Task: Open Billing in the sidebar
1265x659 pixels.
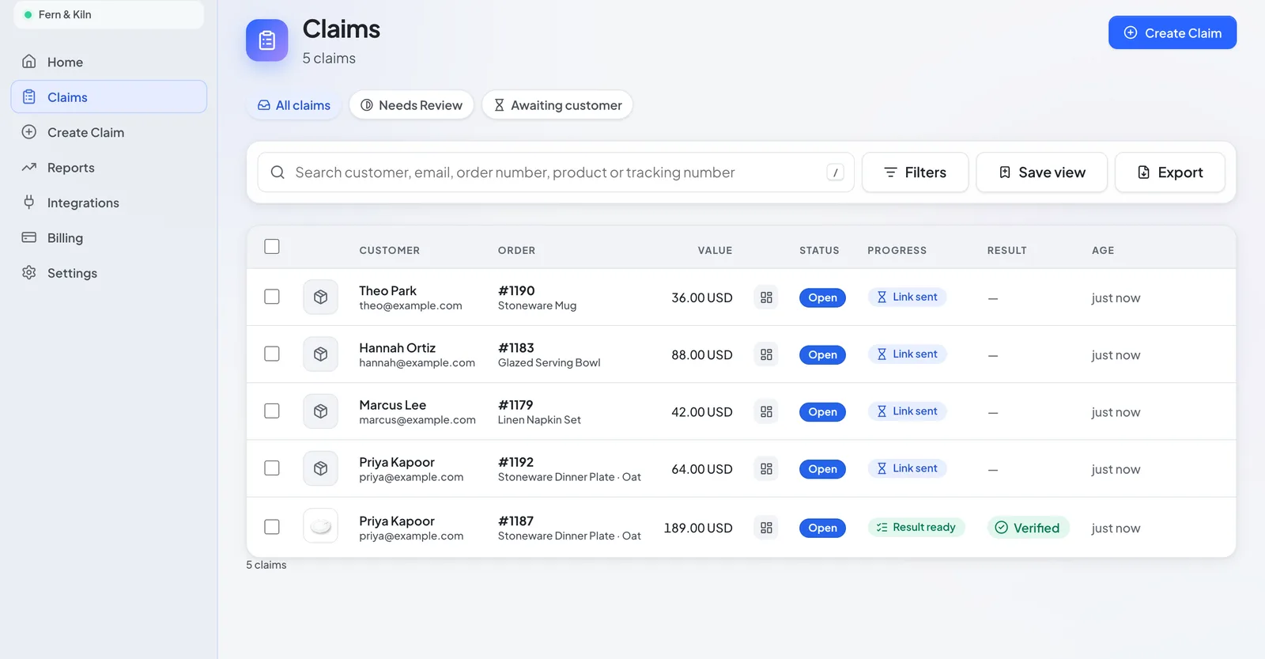Action: tap(109, 237)
